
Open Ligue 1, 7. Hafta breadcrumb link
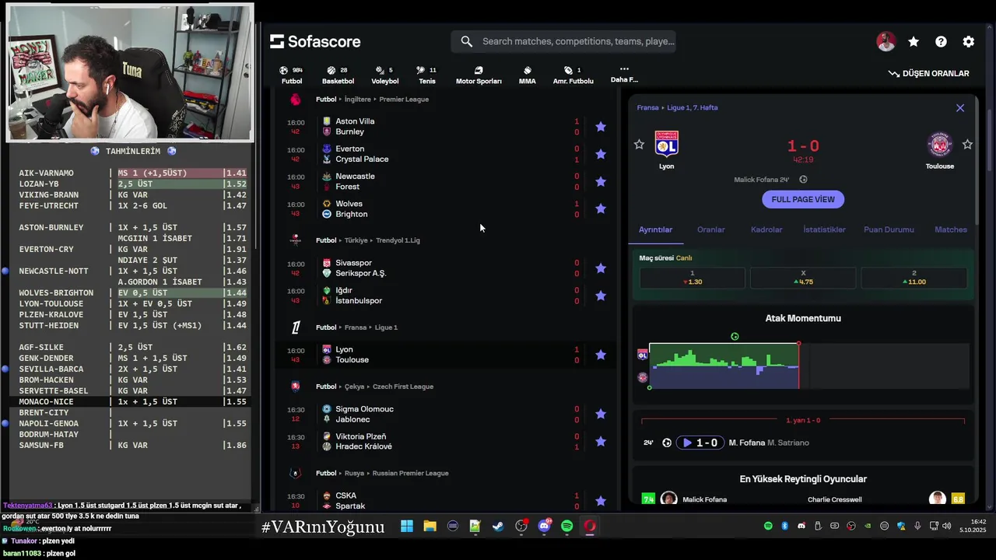(693, 108)
